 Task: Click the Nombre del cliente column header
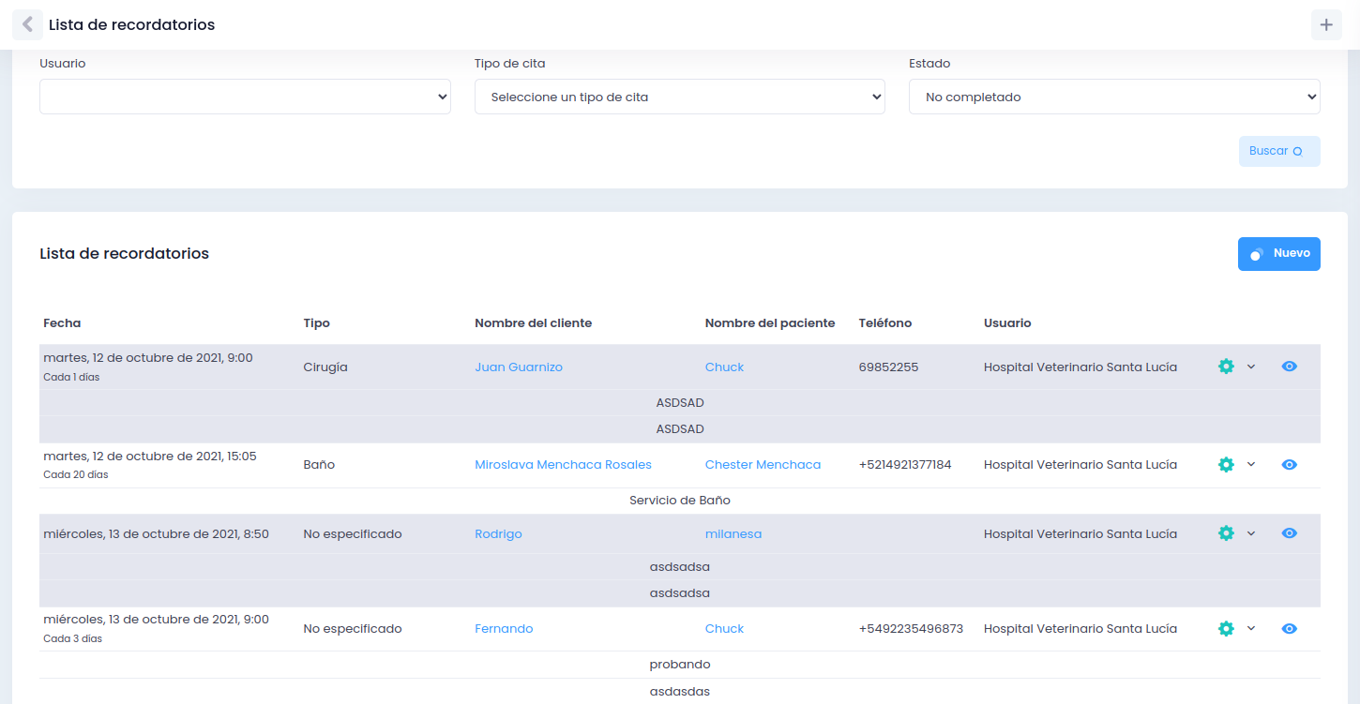point(534,323)
